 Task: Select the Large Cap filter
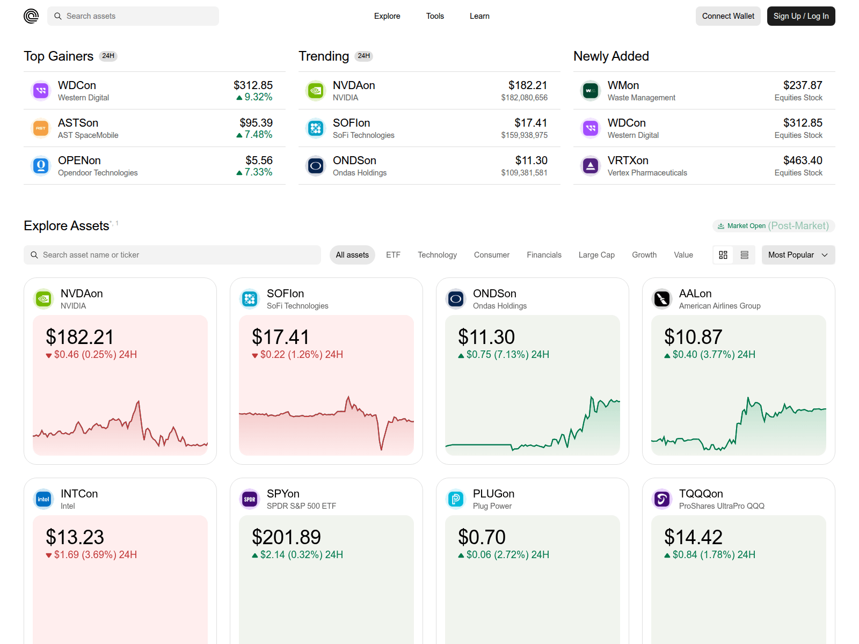click(x=596, y=255)
